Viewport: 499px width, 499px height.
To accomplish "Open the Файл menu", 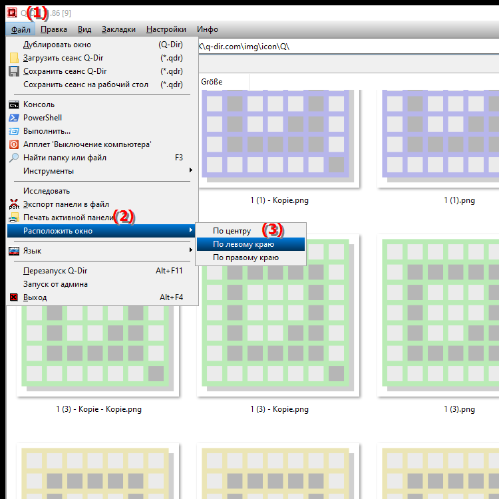I will coord(21,29).
